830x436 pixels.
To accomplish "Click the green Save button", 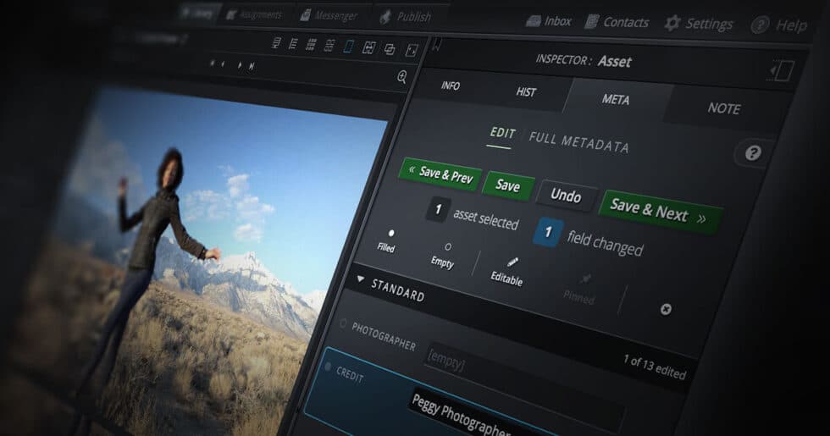I will [x=508, y=185].
